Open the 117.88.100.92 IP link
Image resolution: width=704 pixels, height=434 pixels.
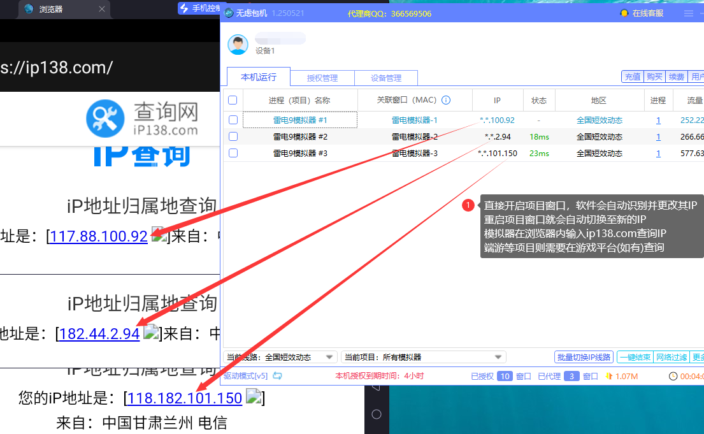pyautogui.click(x=98, y=236)
